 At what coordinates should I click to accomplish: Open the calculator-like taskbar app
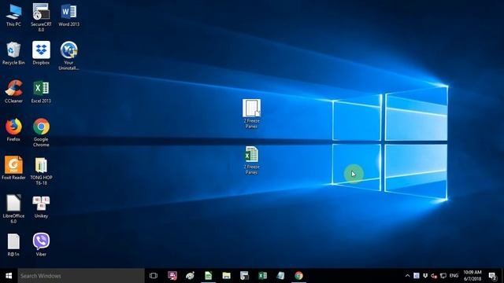pos(244,276)
